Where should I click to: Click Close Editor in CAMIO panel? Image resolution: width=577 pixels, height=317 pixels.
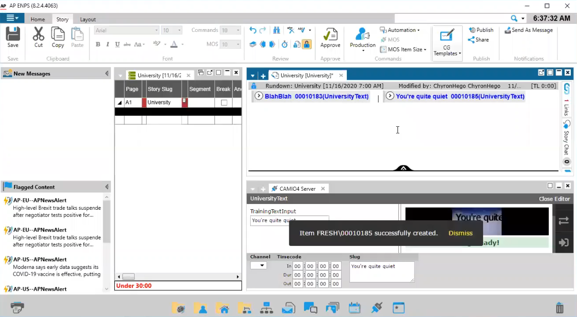555,199
